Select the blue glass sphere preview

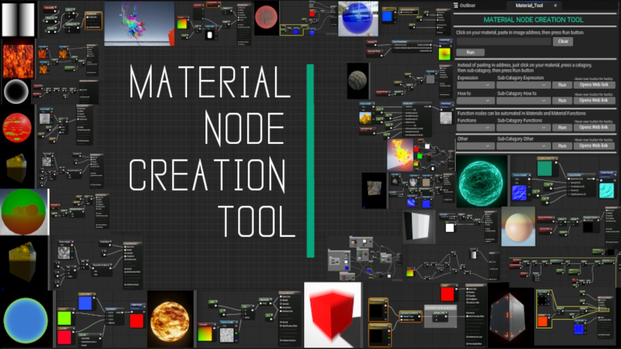[x=358, y=18]
